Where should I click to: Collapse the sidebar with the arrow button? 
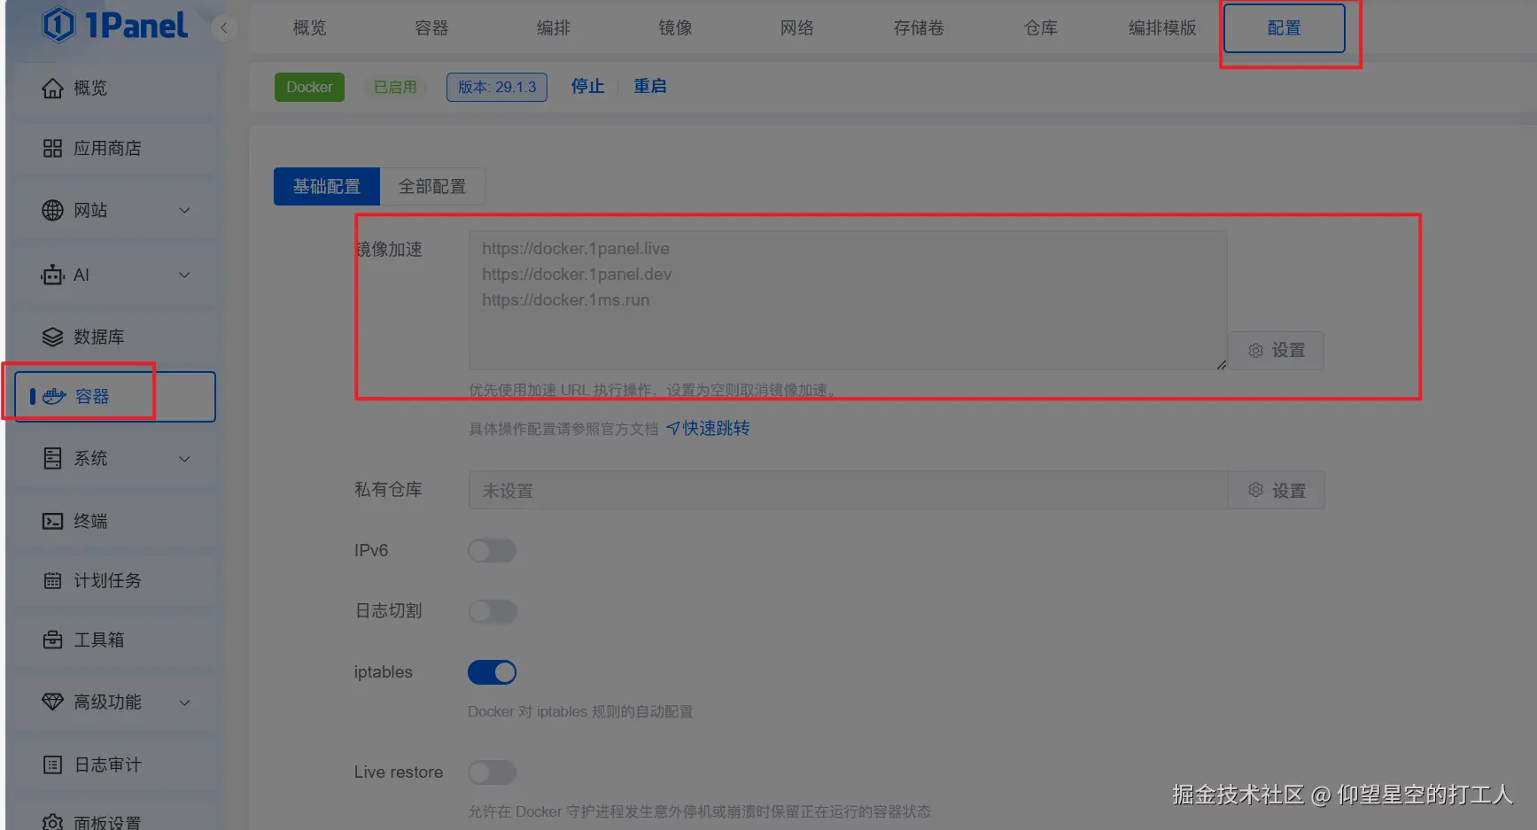(224, 27)
